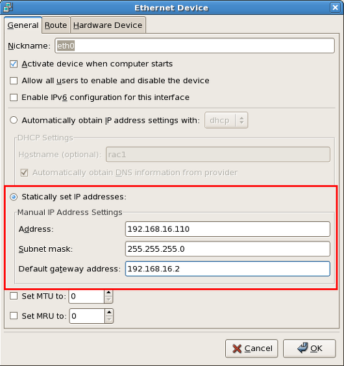The height and width of the screenshot is (366, 344).
Task: Click the Address label text
Action: pyautogui.click(x=36, y=229)
